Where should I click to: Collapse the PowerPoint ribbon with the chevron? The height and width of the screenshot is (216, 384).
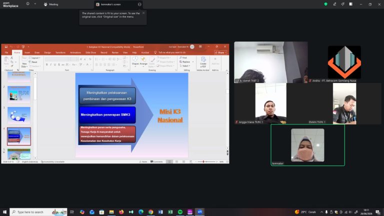(227, 70)
